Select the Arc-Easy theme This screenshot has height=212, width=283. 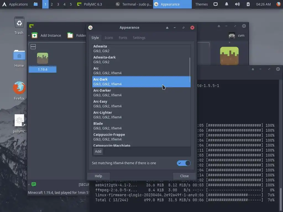point(141,104)
